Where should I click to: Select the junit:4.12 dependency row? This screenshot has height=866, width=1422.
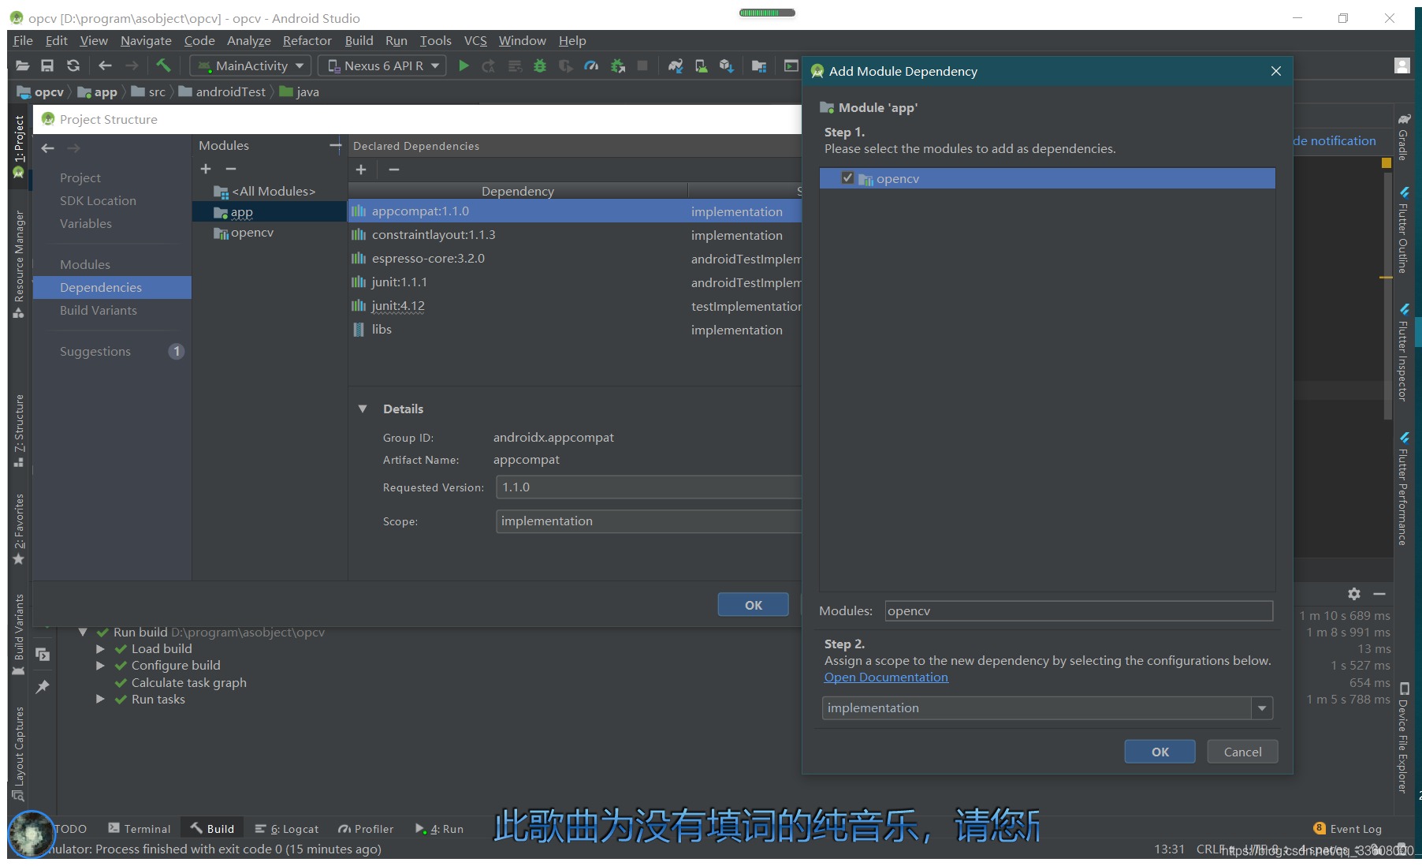[x=575, y=306]
